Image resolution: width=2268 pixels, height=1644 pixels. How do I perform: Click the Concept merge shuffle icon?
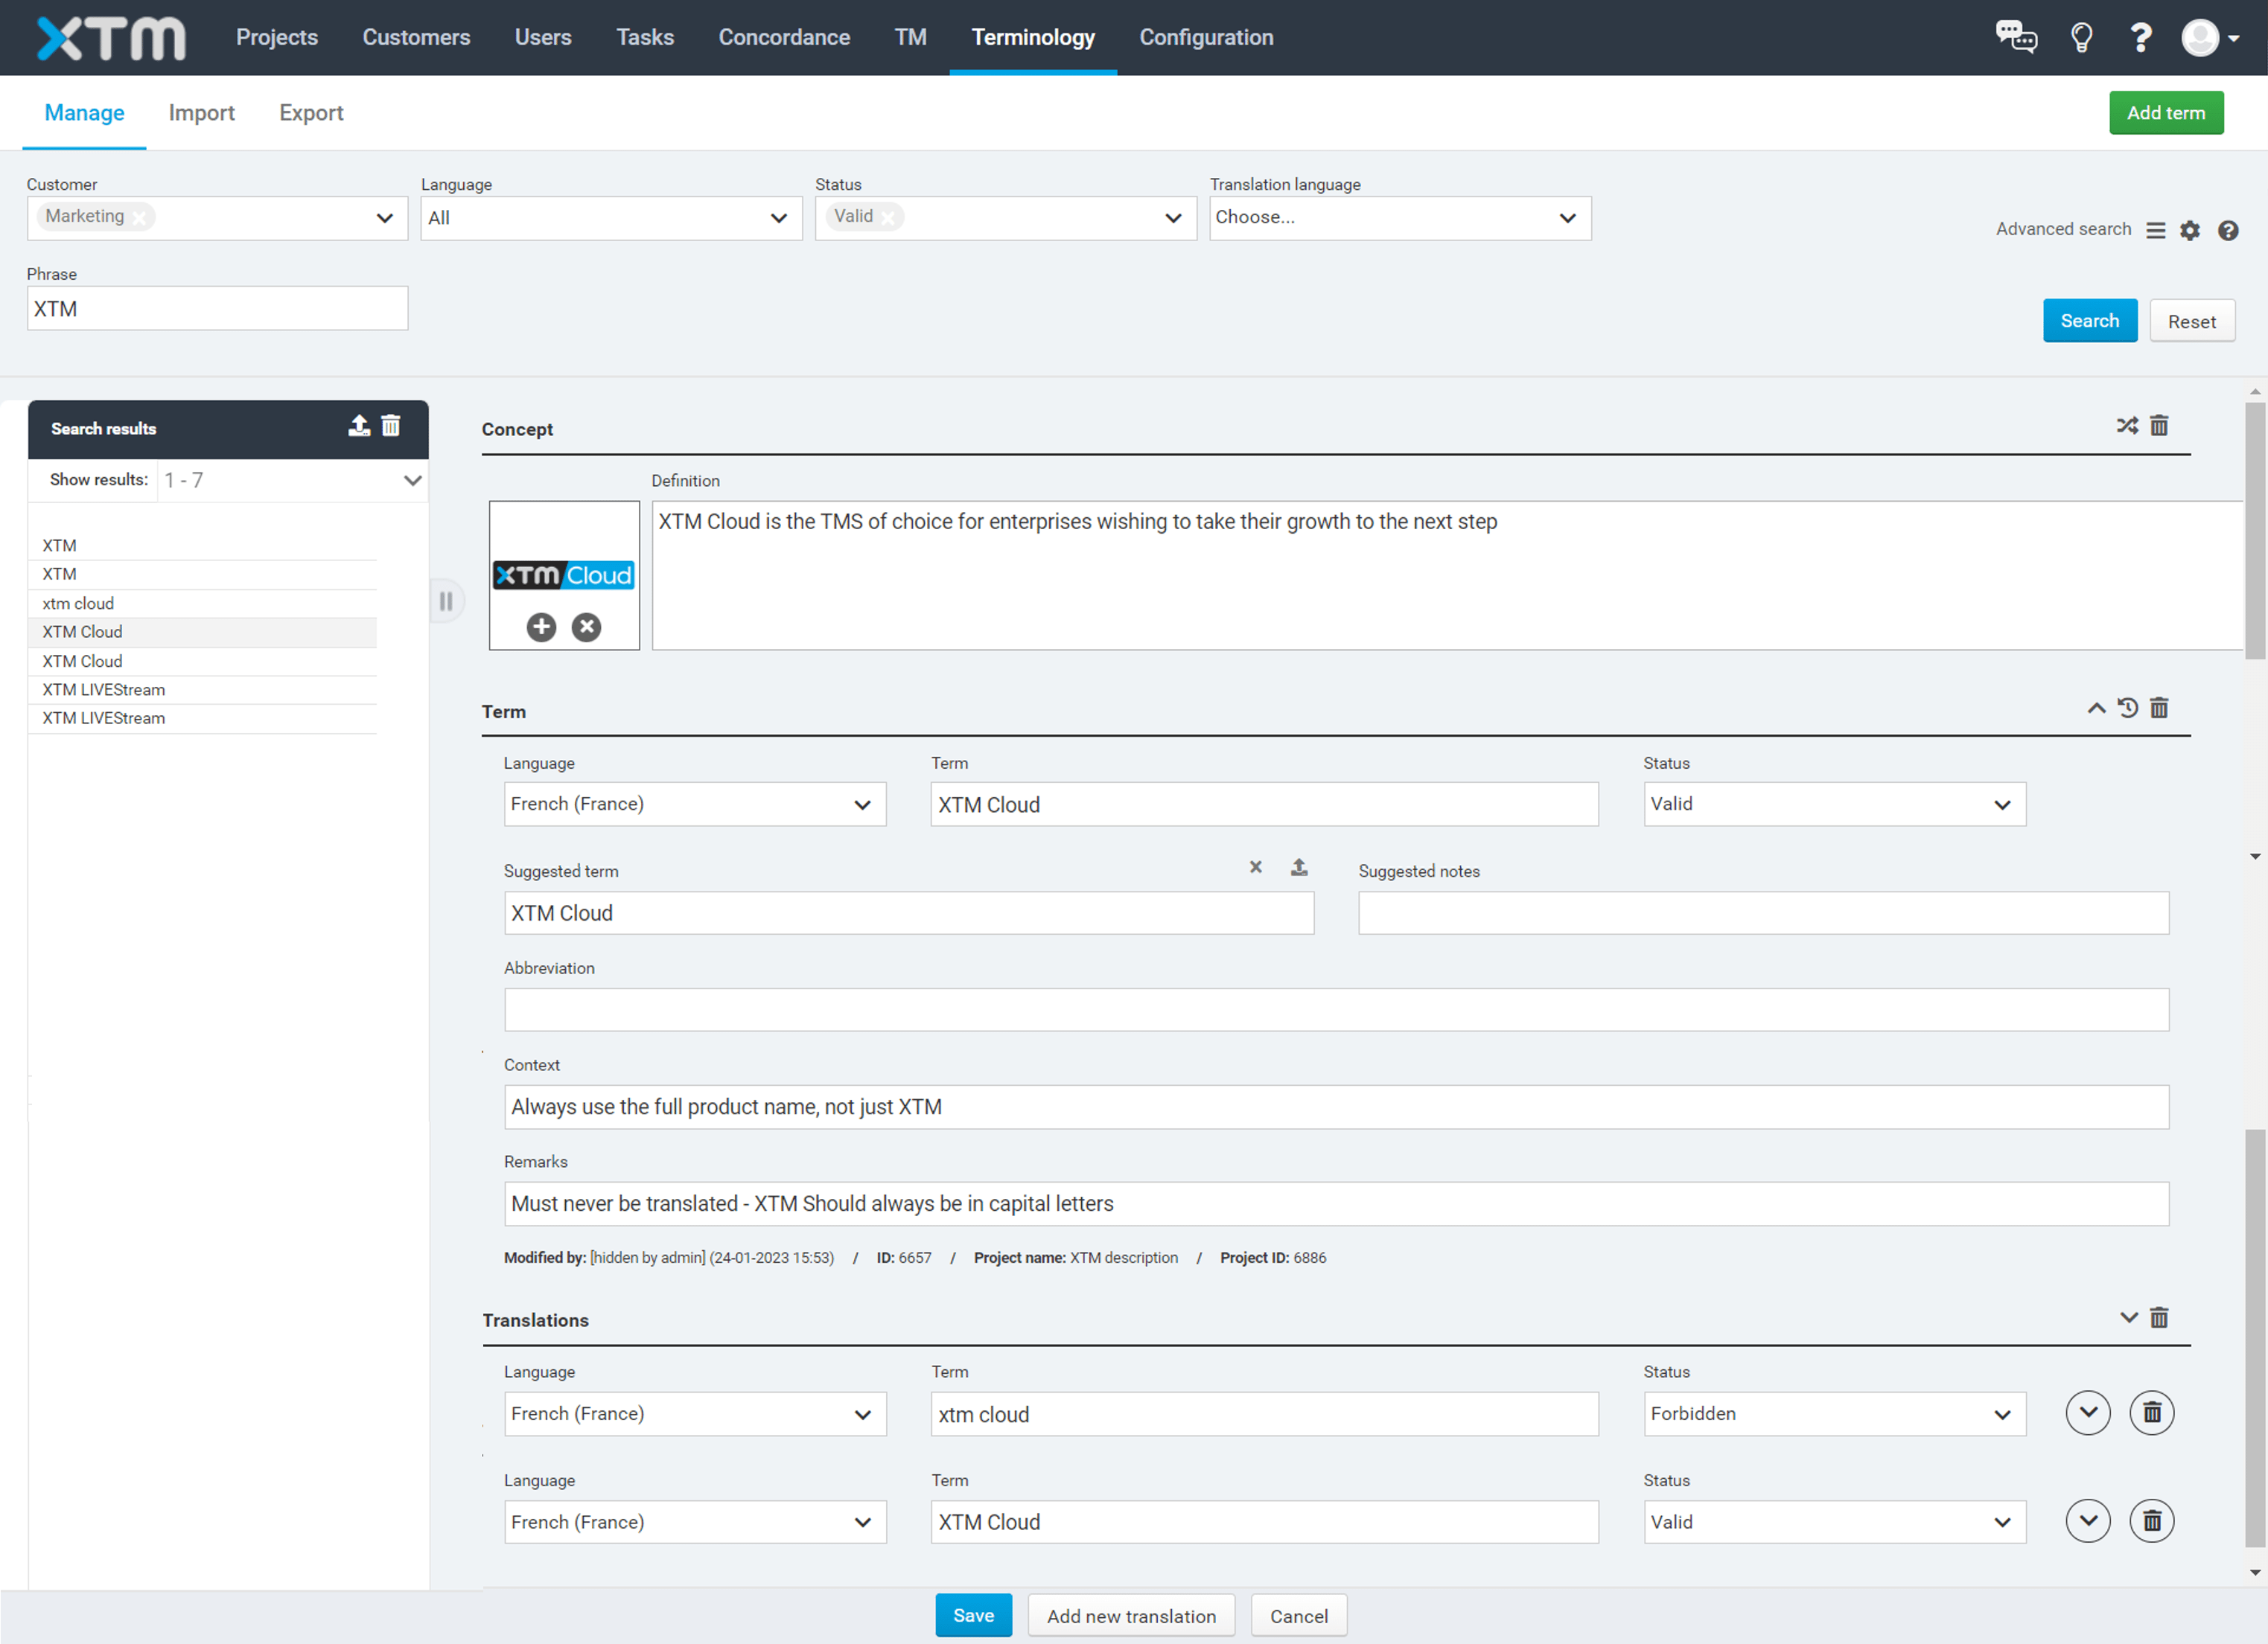tap(2127, 426)
